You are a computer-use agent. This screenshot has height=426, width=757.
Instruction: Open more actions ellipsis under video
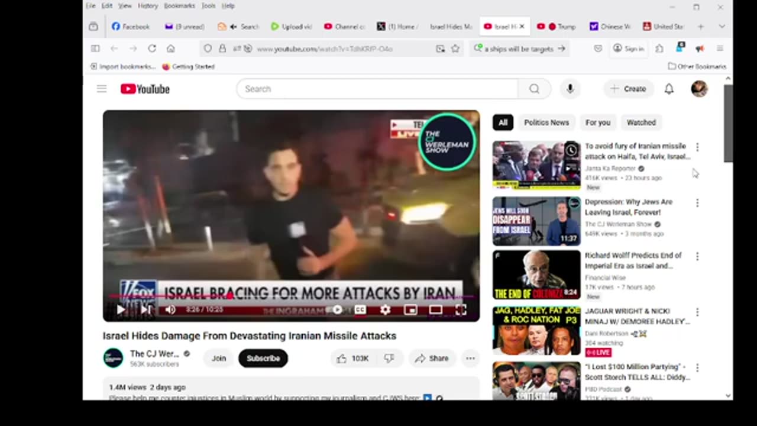[x=470, y=358]
